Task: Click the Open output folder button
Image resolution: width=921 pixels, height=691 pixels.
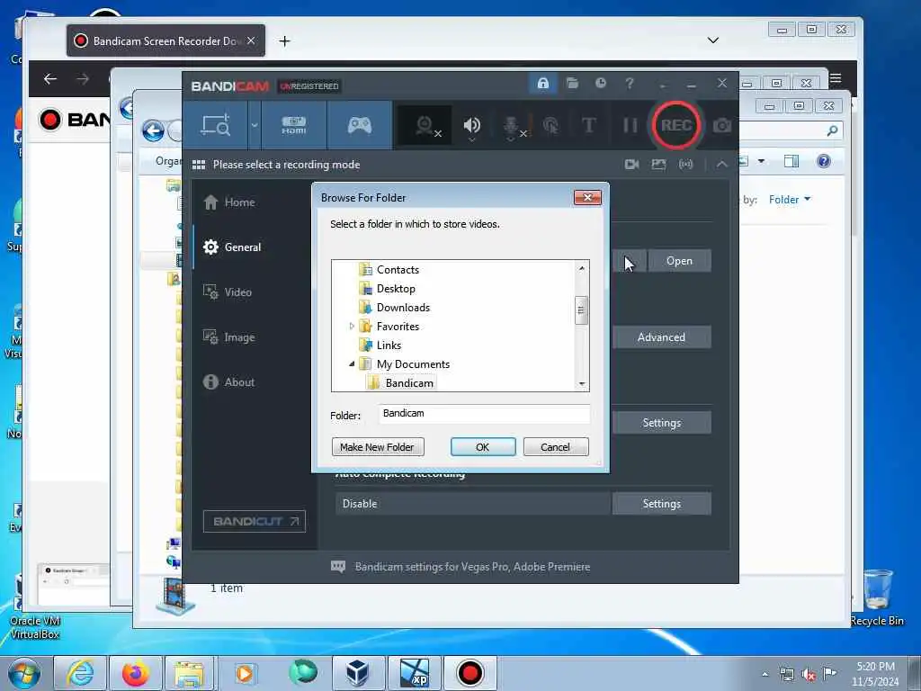Action: pyautogui.click(x=679, y=261)
